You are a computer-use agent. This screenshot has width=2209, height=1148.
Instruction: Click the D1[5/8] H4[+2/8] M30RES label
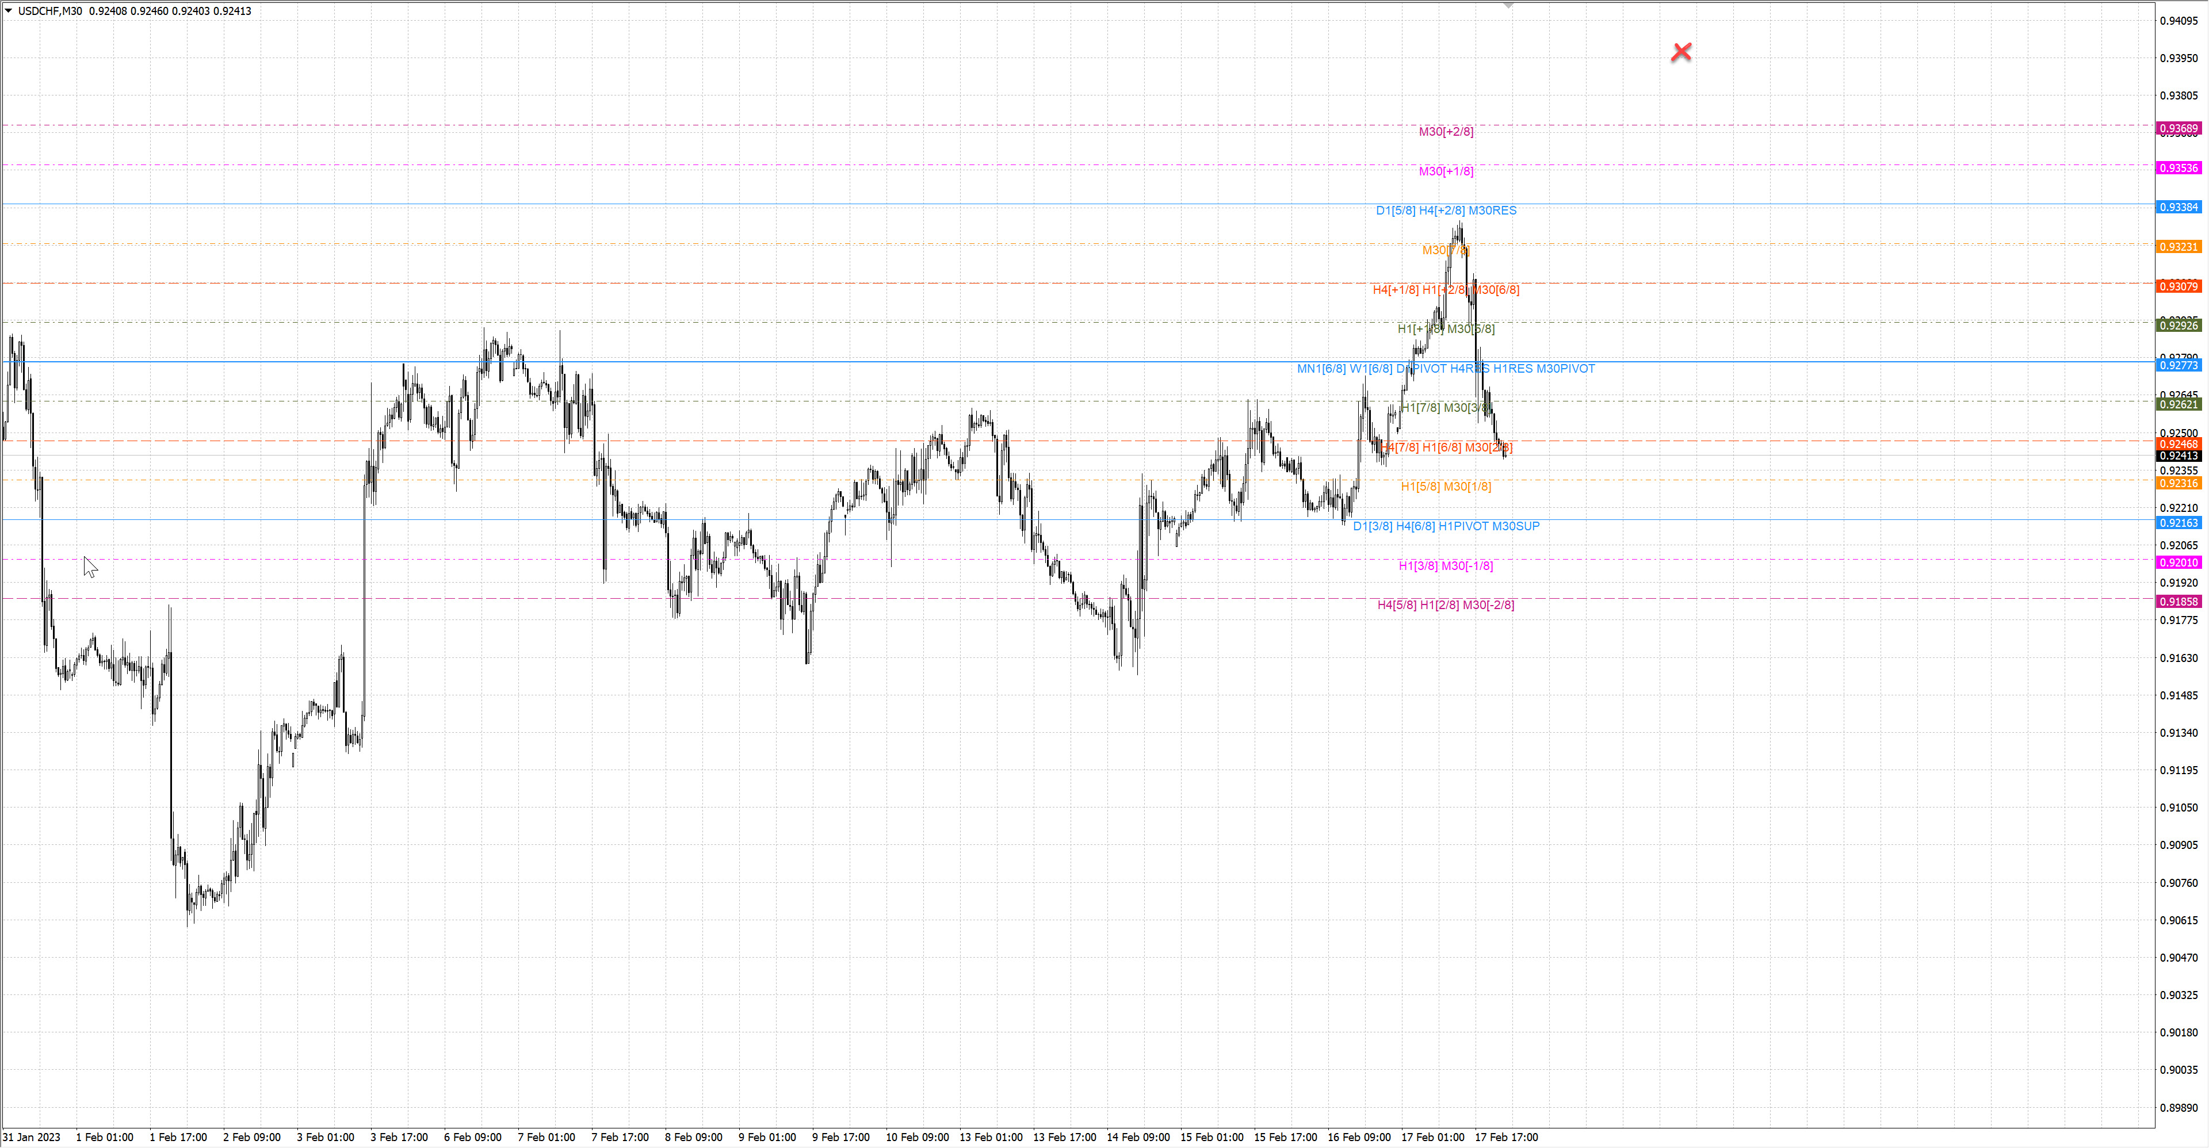pos(1446,210)
